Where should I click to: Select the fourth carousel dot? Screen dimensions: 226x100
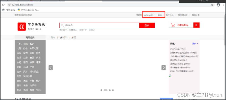(x=113, y=90)
